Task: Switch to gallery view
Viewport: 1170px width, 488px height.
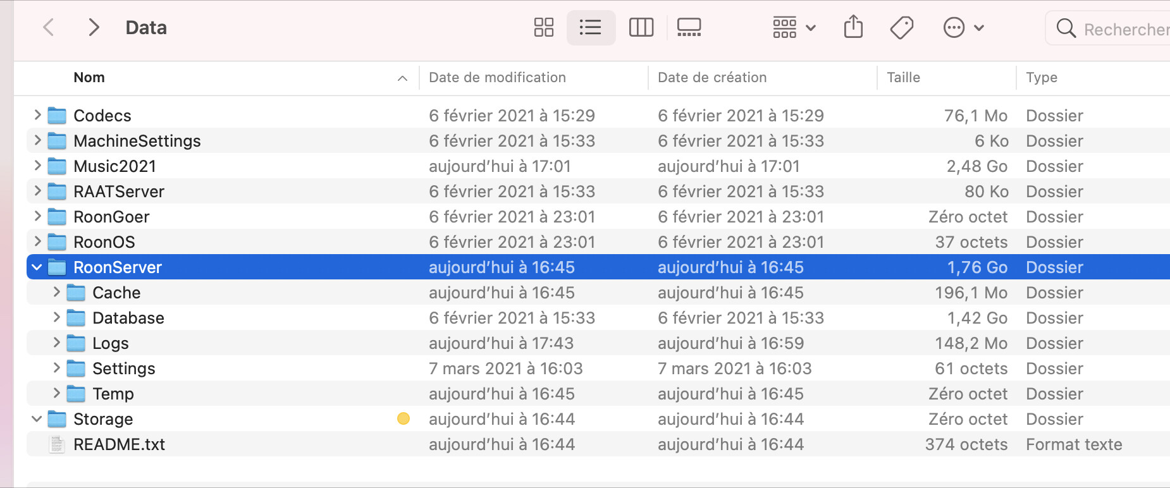Action: (689, 27)
